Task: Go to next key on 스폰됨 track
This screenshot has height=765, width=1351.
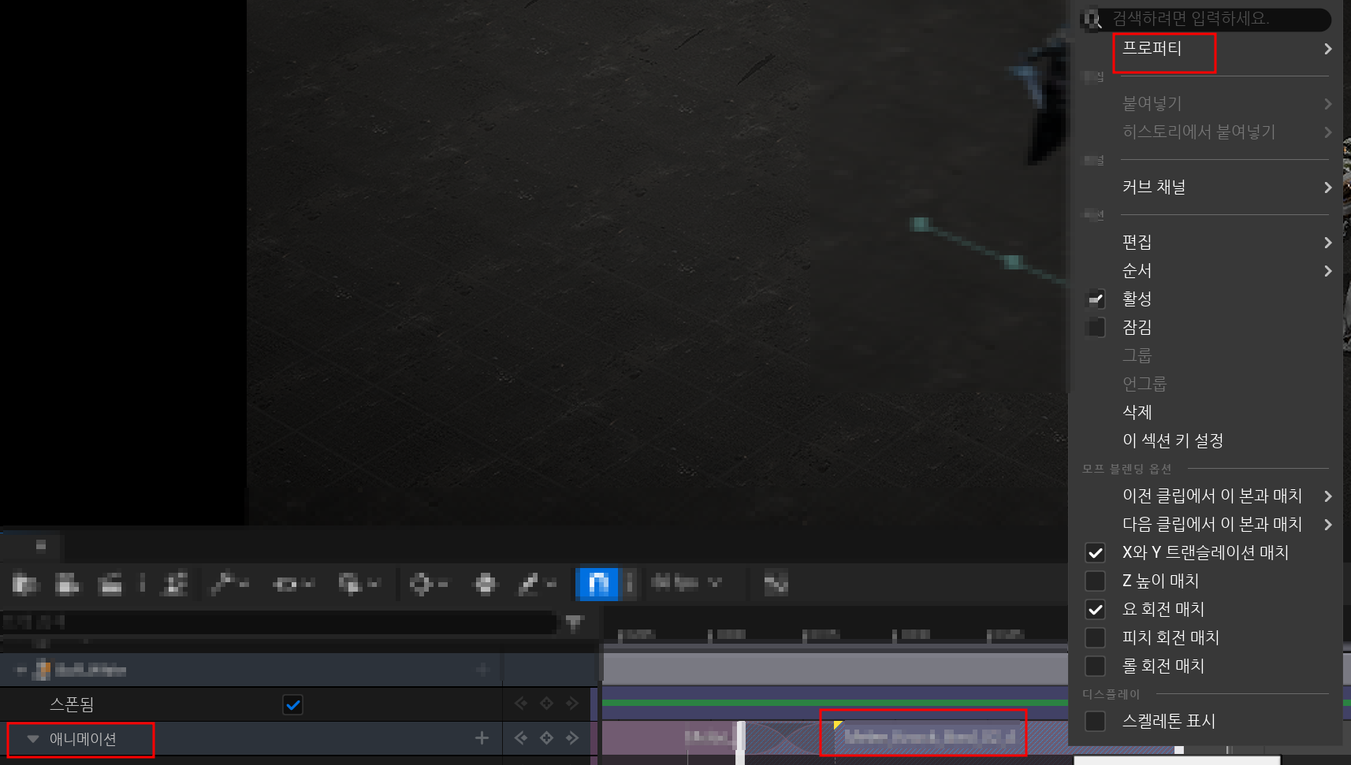Action: (x=572, y=703)
